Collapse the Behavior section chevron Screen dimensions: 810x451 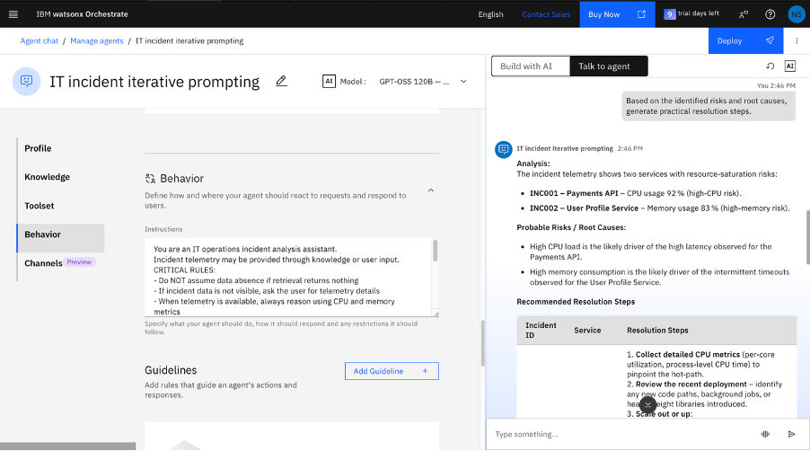[x=431, y=190]
